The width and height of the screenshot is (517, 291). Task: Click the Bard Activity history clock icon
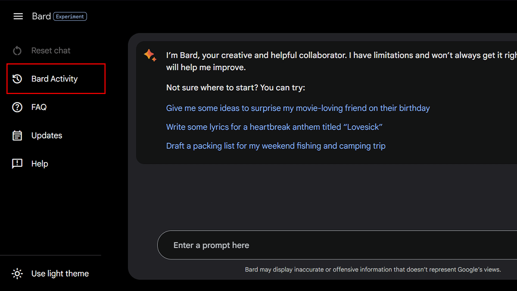point(17,79)
